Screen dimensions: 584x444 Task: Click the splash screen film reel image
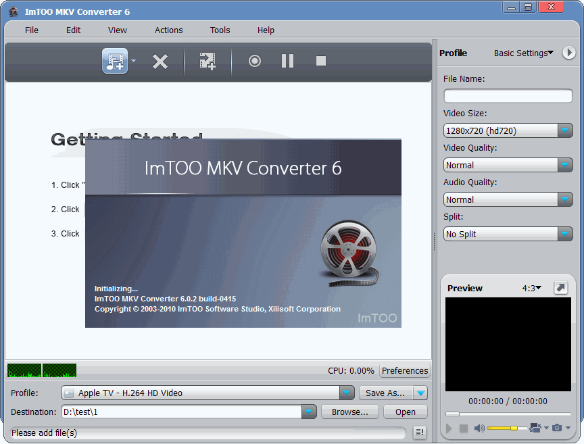click(349, 254)
